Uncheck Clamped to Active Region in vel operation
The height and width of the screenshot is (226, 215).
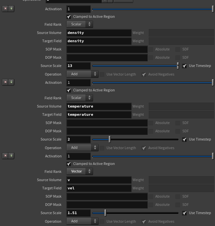[x=69, y=164]
